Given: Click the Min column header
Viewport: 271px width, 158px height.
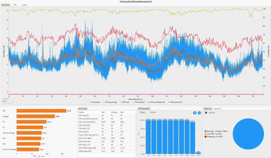Looking at the screenshot, I should (x=103, y=112).
